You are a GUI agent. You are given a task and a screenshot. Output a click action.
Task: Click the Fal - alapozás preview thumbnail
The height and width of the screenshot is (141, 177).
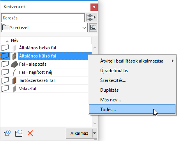(14, 64)
